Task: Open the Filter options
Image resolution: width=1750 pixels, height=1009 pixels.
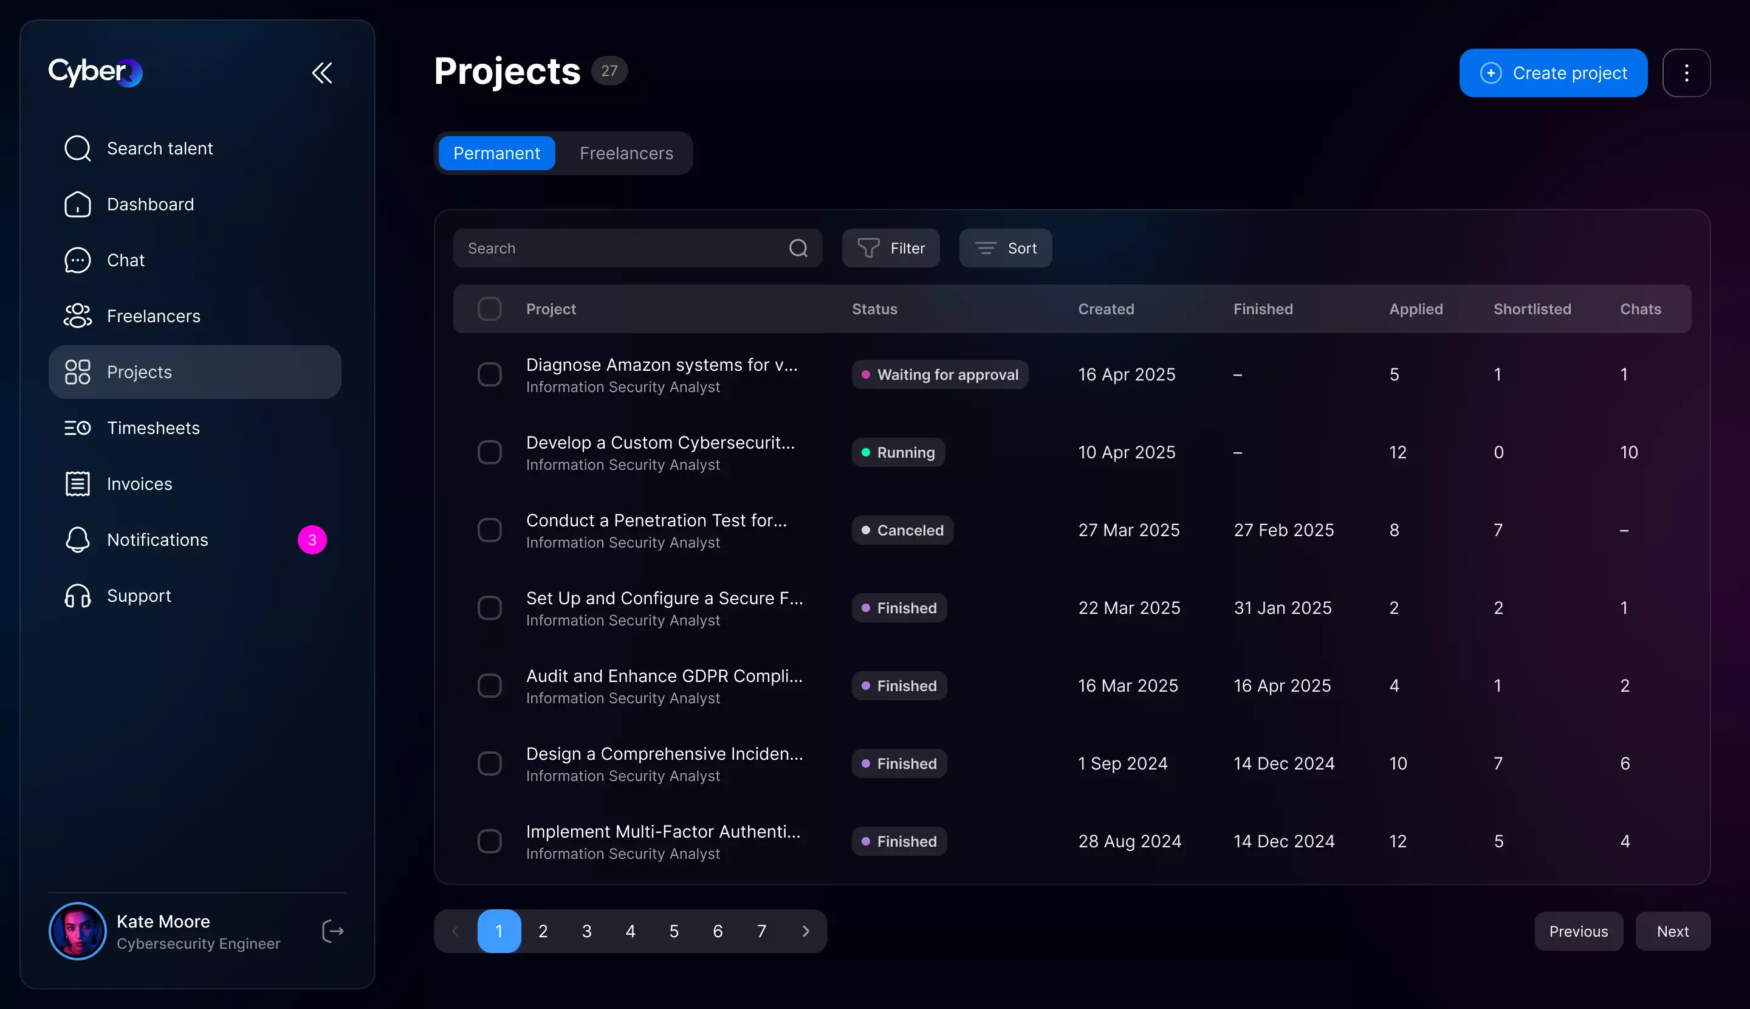Action: pyautogui.click(x=890, y=248)
